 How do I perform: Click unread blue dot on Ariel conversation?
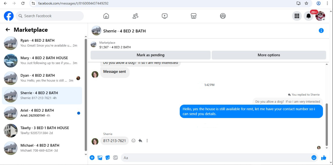[x=79, y=113]
